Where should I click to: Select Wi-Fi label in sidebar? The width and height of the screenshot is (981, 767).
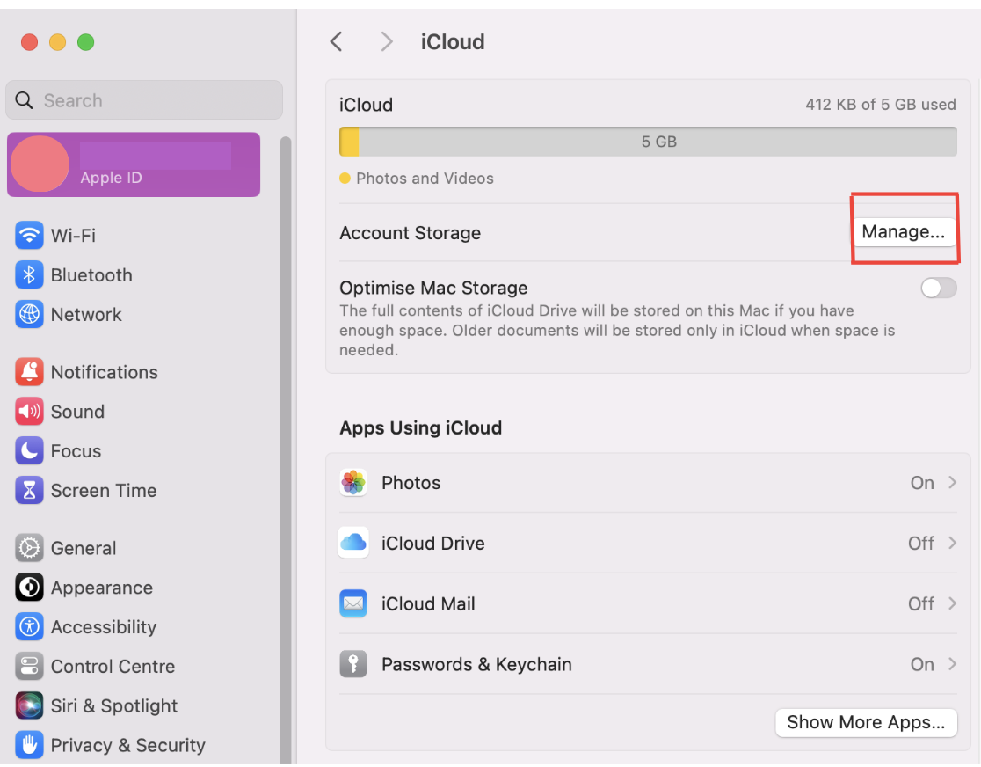[73, 236]
